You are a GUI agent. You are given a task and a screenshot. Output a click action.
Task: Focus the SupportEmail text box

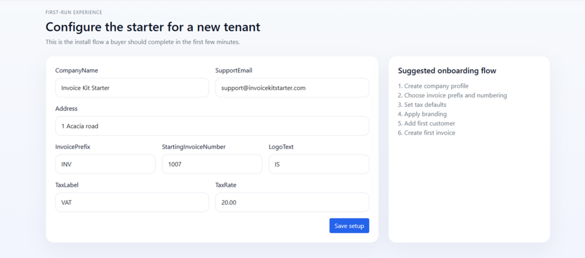292,88
